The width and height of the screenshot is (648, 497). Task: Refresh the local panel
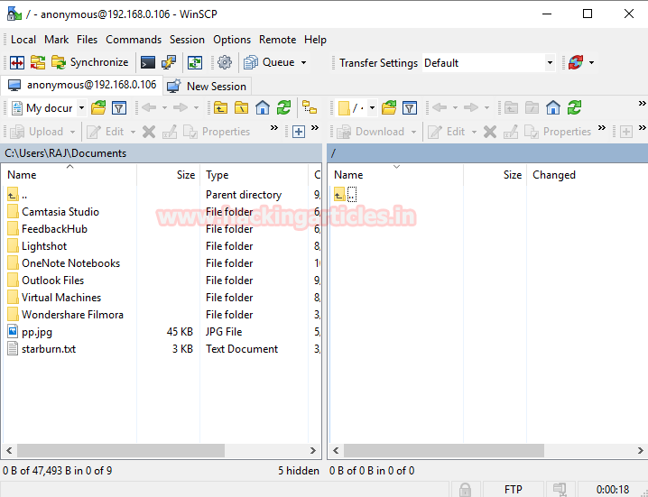coord(283,108)
